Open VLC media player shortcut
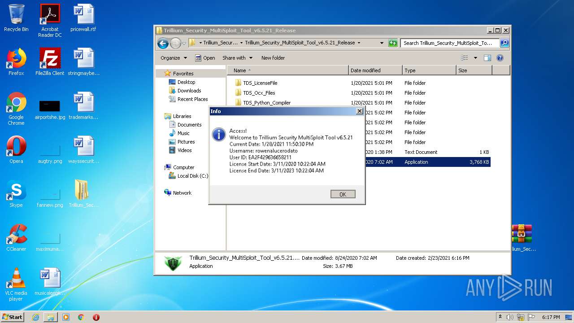 16,284
